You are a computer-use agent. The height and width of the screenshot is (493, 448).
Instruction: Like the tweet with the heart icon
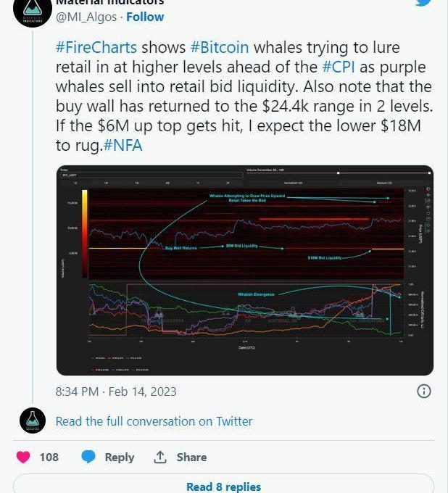coord(24,457)
